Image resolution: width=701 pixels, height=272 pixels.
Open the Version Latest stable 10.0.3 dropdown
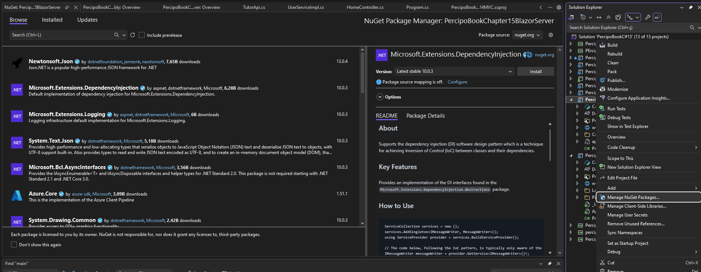click(454, 71)
